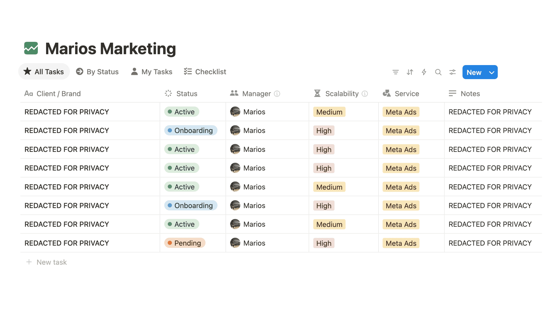
Task: Open the New button dropdown chevron
Action: pyautogui.click(x=492, y=72)
